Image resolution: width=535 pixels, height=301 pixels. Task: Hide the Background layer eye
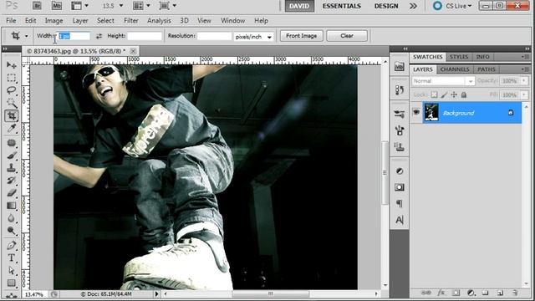416,112
